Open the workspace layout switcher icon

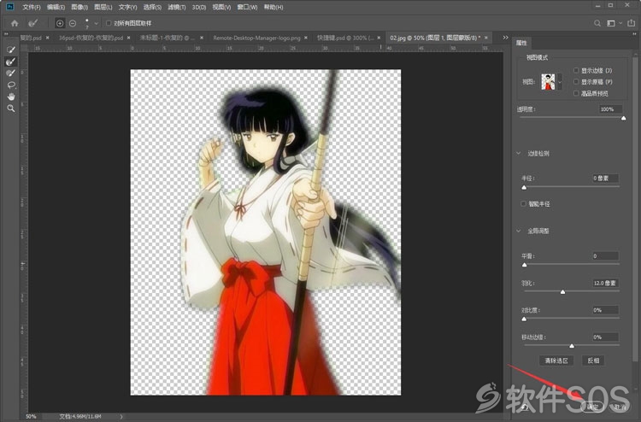click(611, 23)
